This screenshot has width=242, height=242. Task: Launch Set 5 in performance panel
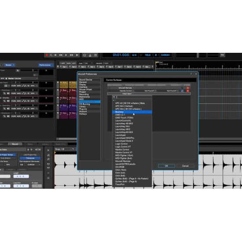pyautogui.click(x=101, y=67)
